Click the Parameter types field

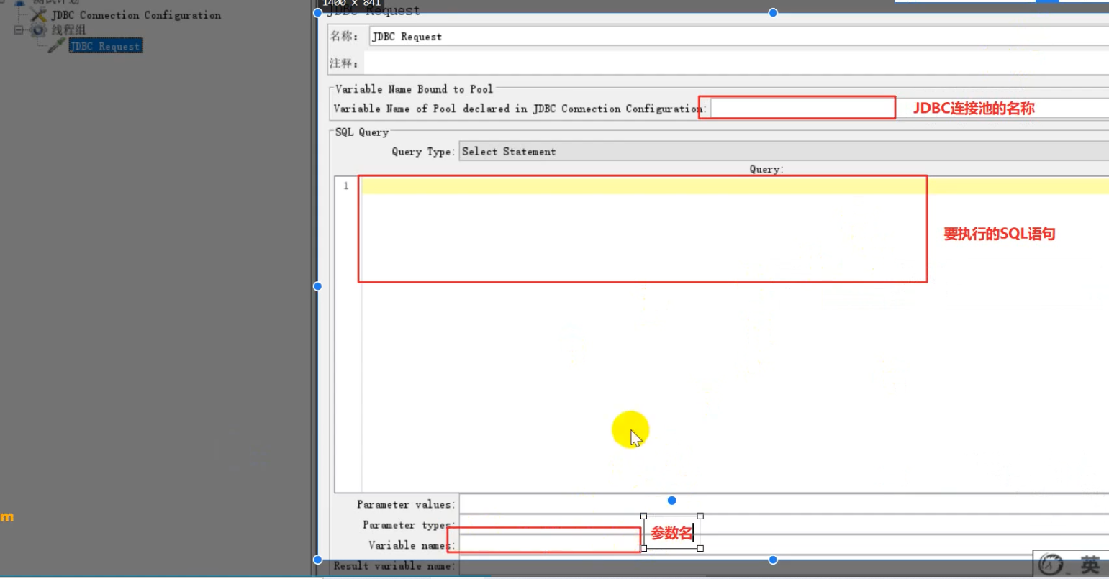(x=784, y=524)
